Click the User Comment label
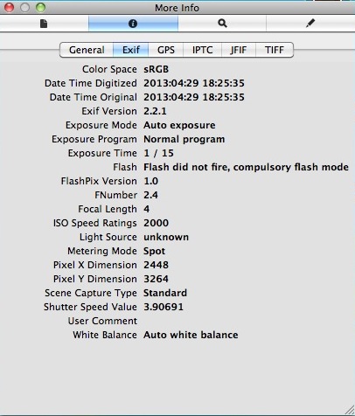 pos(102,321)
